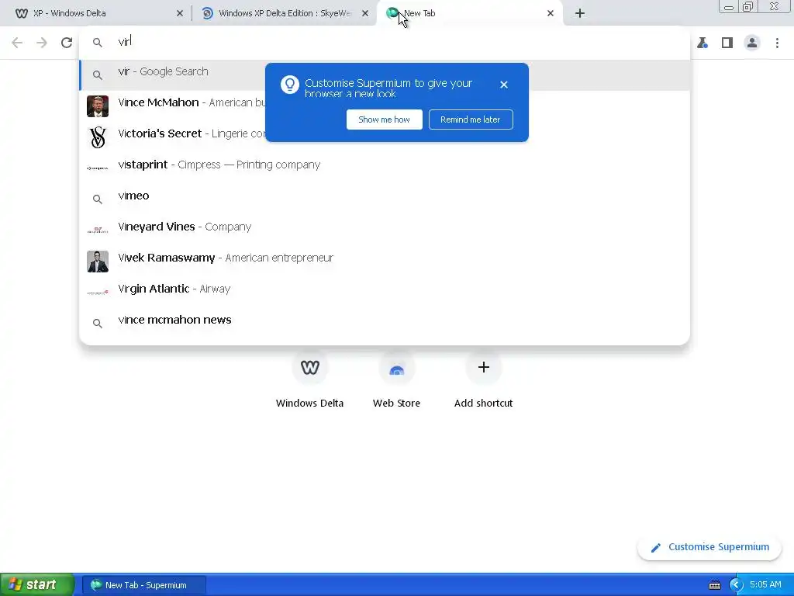The image size is (794, 596).
Task: Choose the Vivek Ramaswamy suggestion
Action: pos(385,258)
